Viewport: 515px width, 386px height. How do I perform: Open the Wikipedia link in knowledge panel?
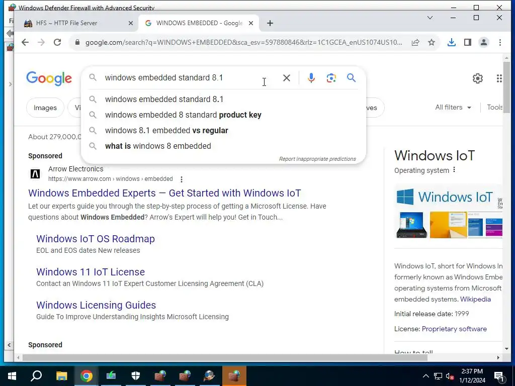pyautogui.click(x=475, y=300)
